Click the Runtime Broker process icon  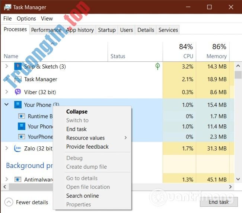(x=22, y=116)
